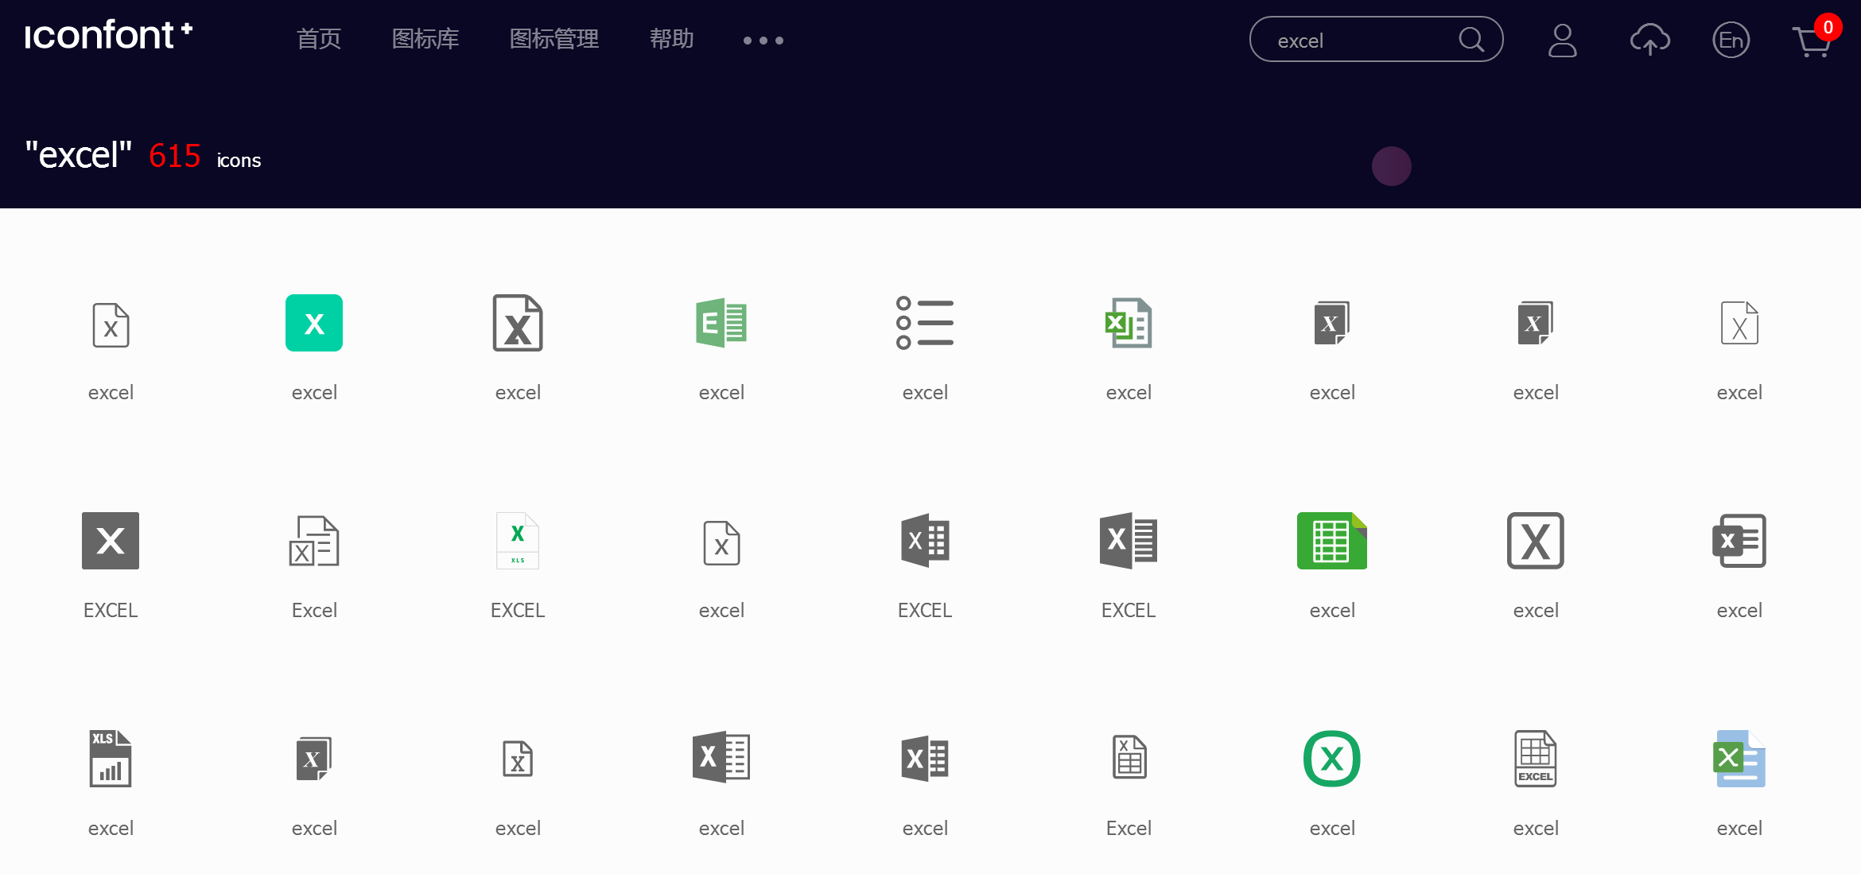This screenshot has height=874, width=1861.
Task: Open the 首页 home menu item
Action: coord(319,39)
